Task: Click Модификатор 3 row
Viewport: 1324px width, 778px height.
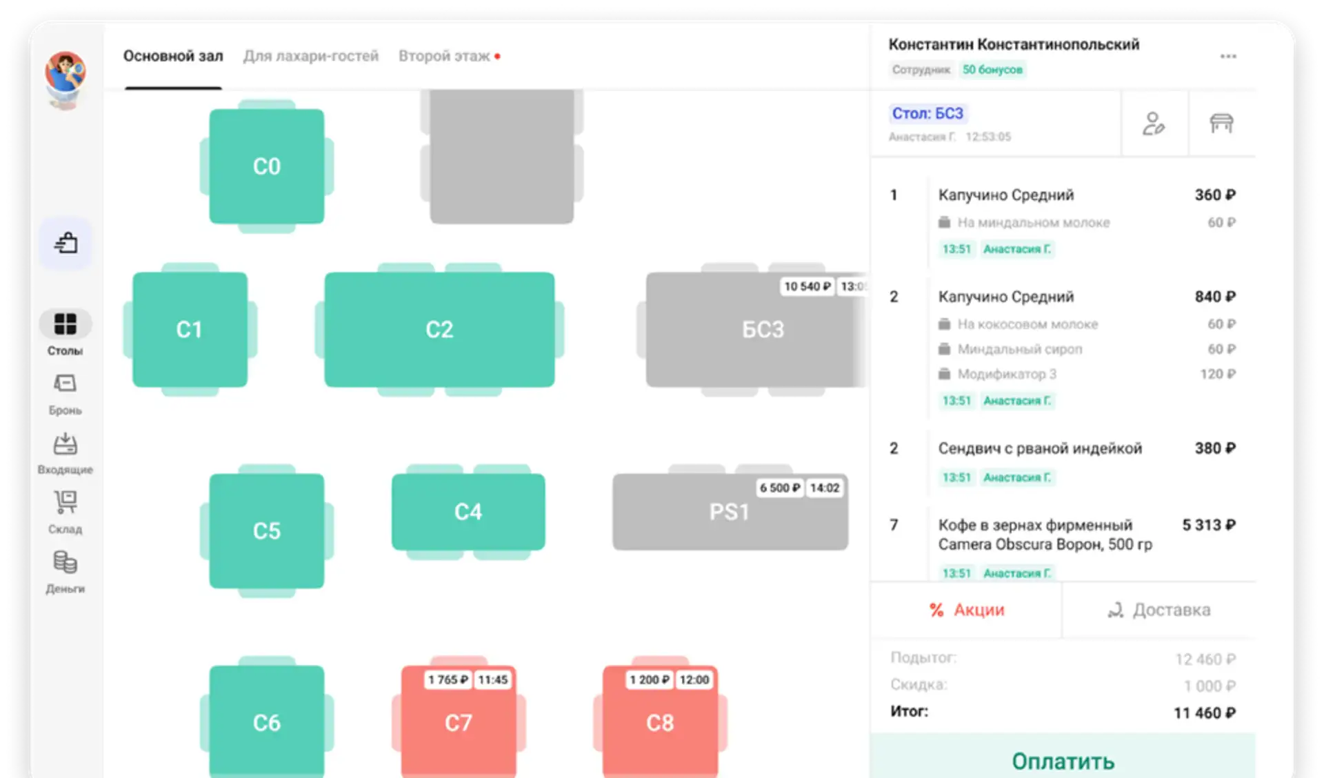Action: click(1086, 374)
